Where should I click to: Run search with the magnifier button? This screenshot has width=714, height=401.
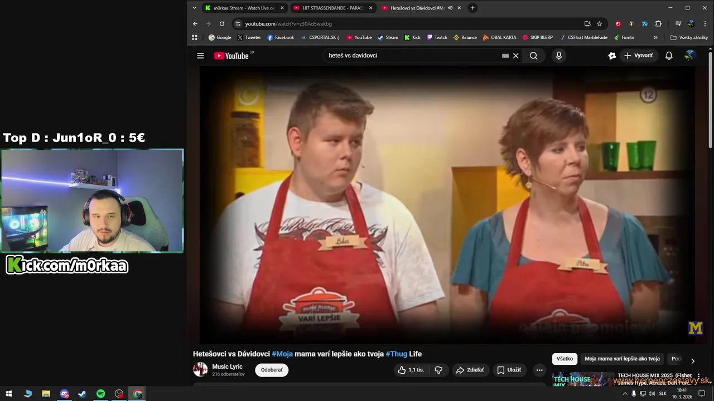pyautogui.click(x=534, y=56)
